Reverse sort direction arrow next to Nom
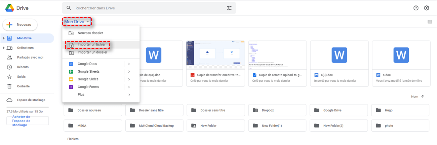 pos(423,96)
